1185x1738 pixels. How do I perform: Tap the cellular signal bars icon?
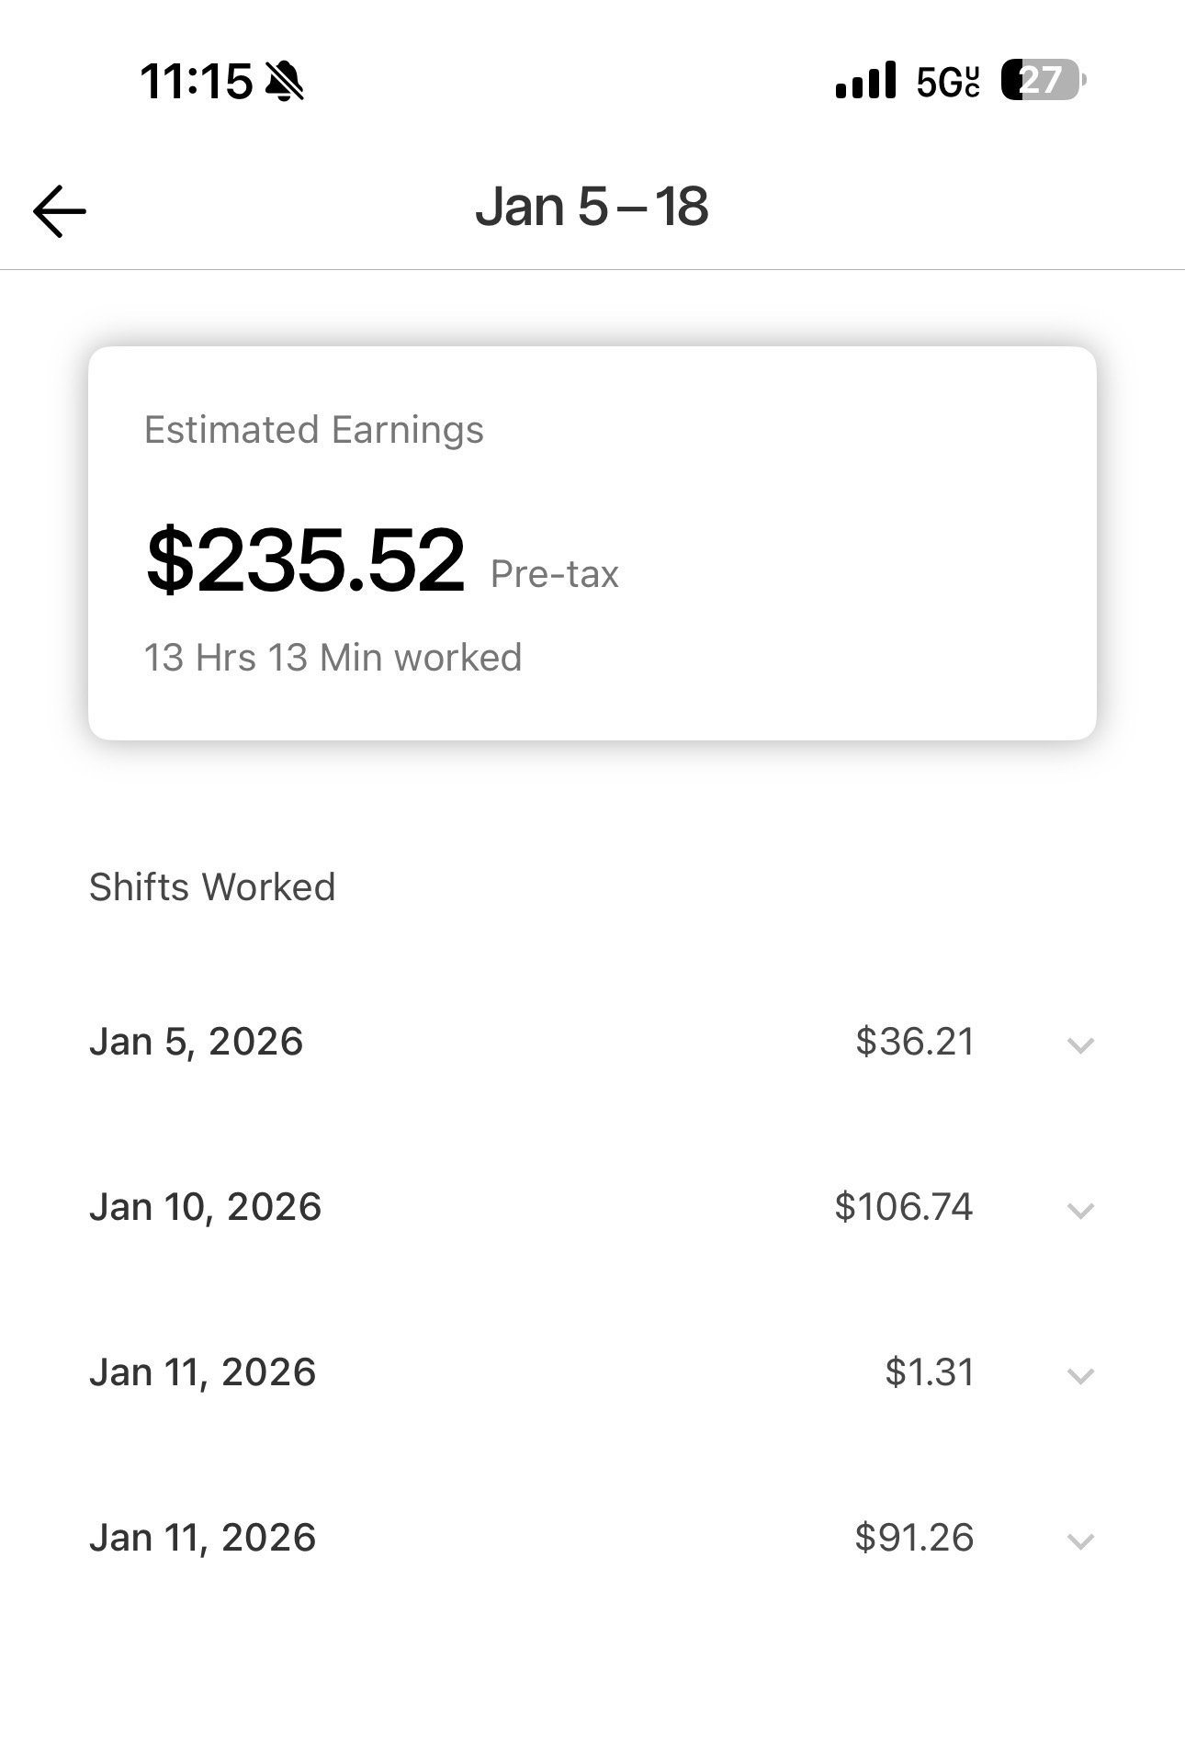tap(865, 80)
